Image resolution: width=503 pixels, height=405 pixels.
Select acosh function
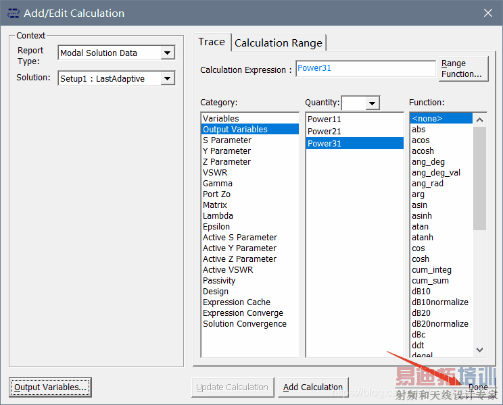(x=441, y=151)
